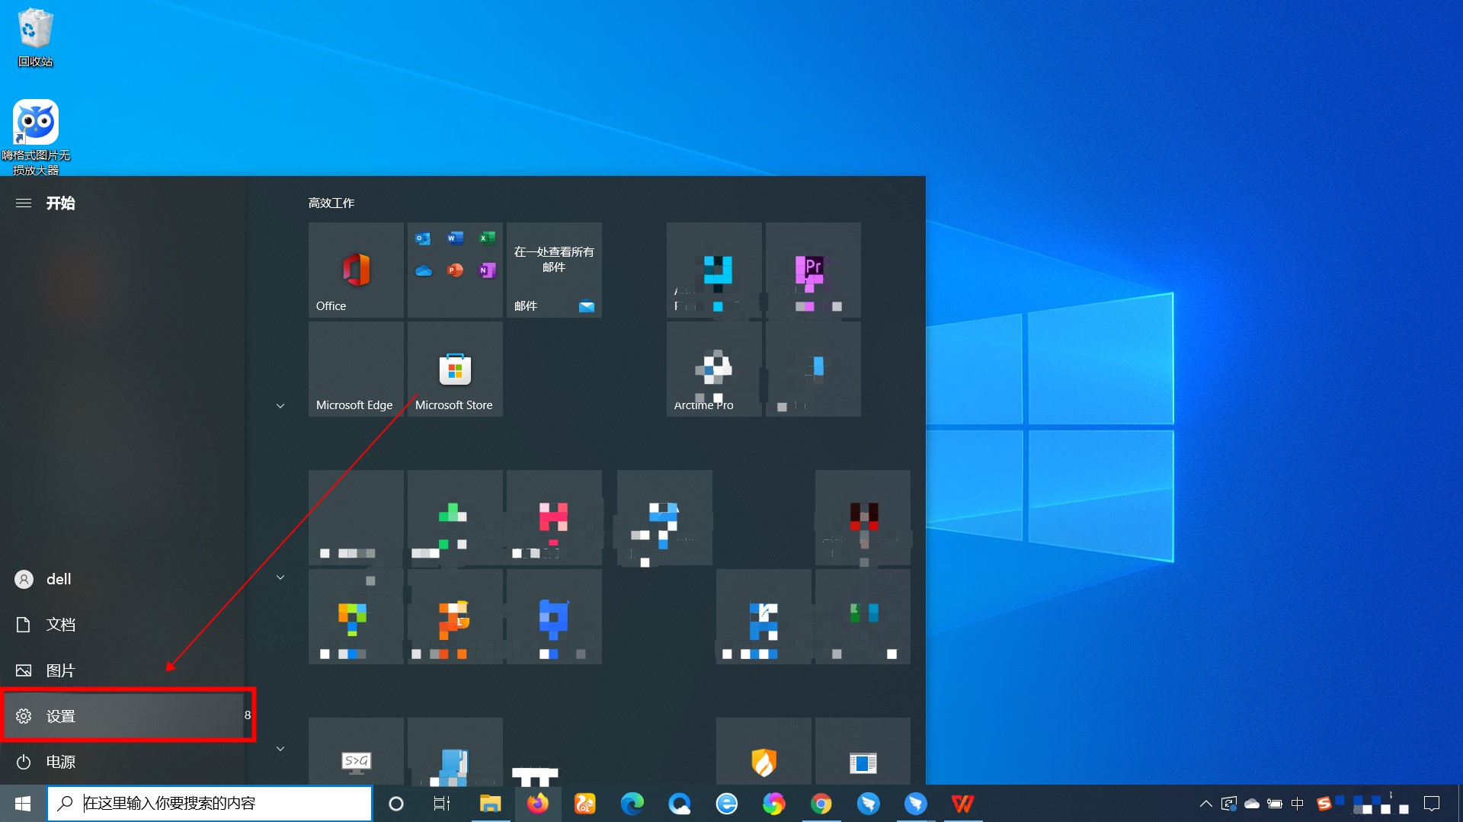The height and width of the screenshot is (822, 1463).
Task: Launch the Microsoft Store tile
Action: coord(454,369)
